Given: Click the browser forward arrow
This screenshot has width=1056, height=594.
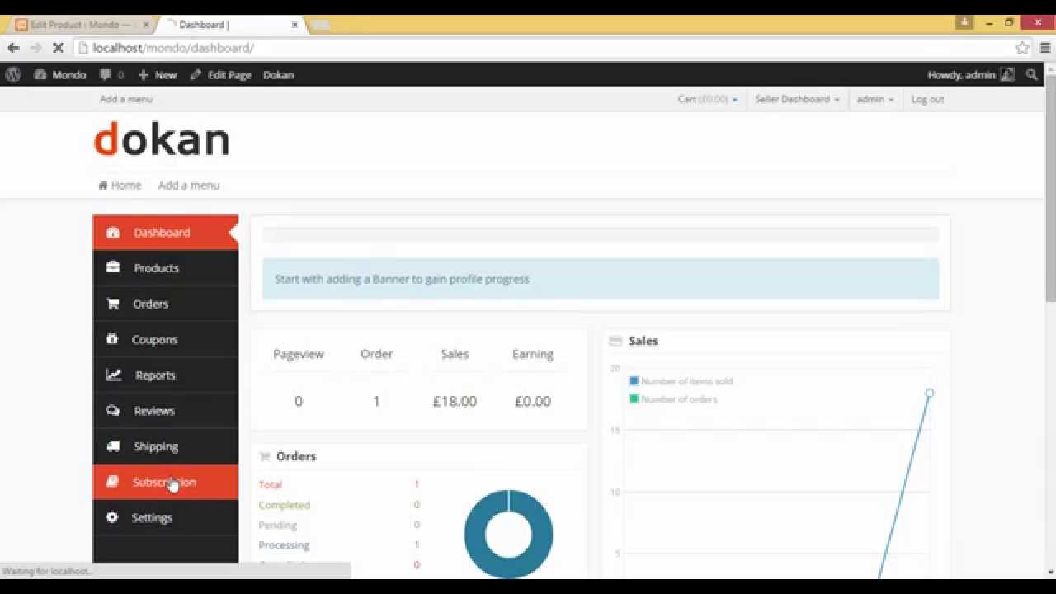Looking at the screenshot, I should [35, 48].
